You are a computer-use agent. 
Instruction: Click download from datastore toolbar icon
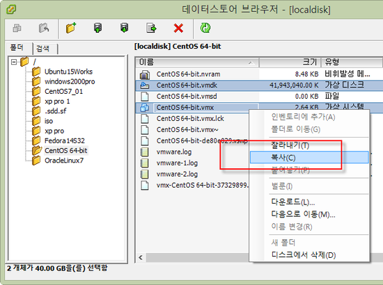click(x=125, y=28)
